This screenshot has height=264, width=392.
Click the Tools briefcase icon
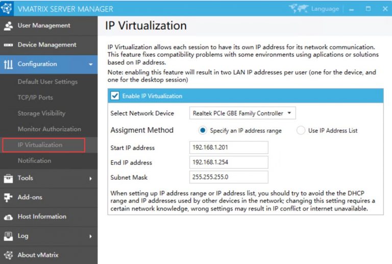(8, 178)
